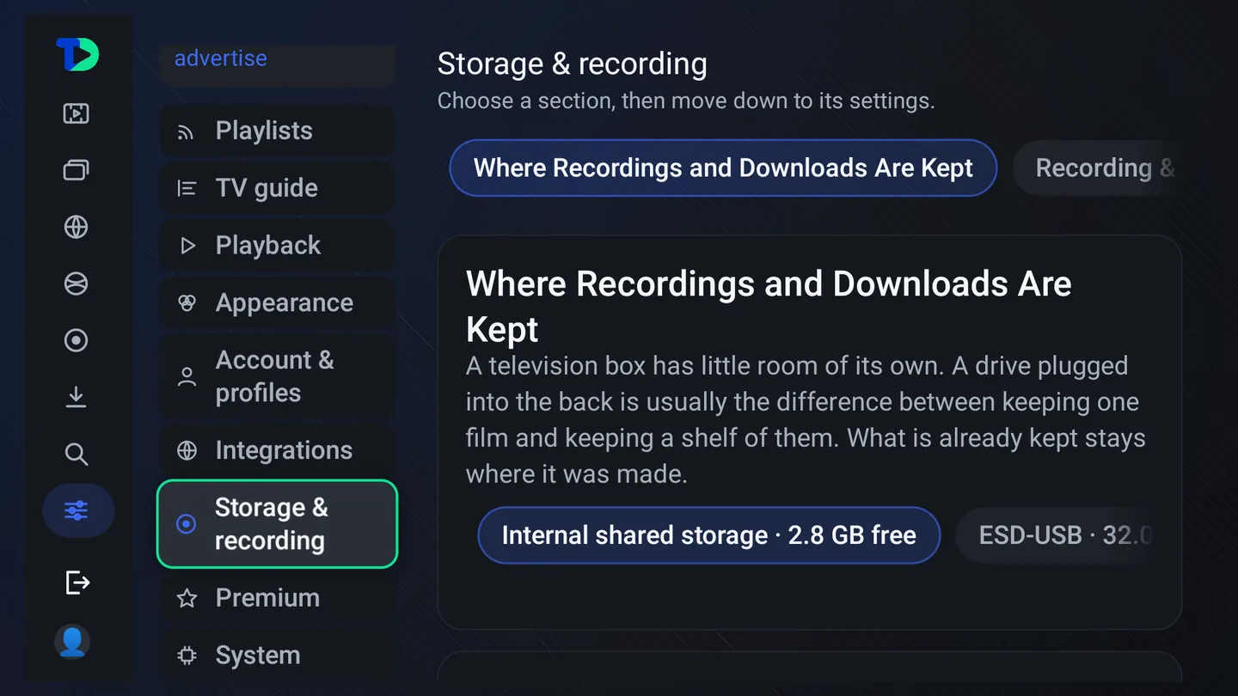The width and height of the screenshot is (1238, 696).
Task: Open the globe sidebar icon
Action: (x=77, y=227)
